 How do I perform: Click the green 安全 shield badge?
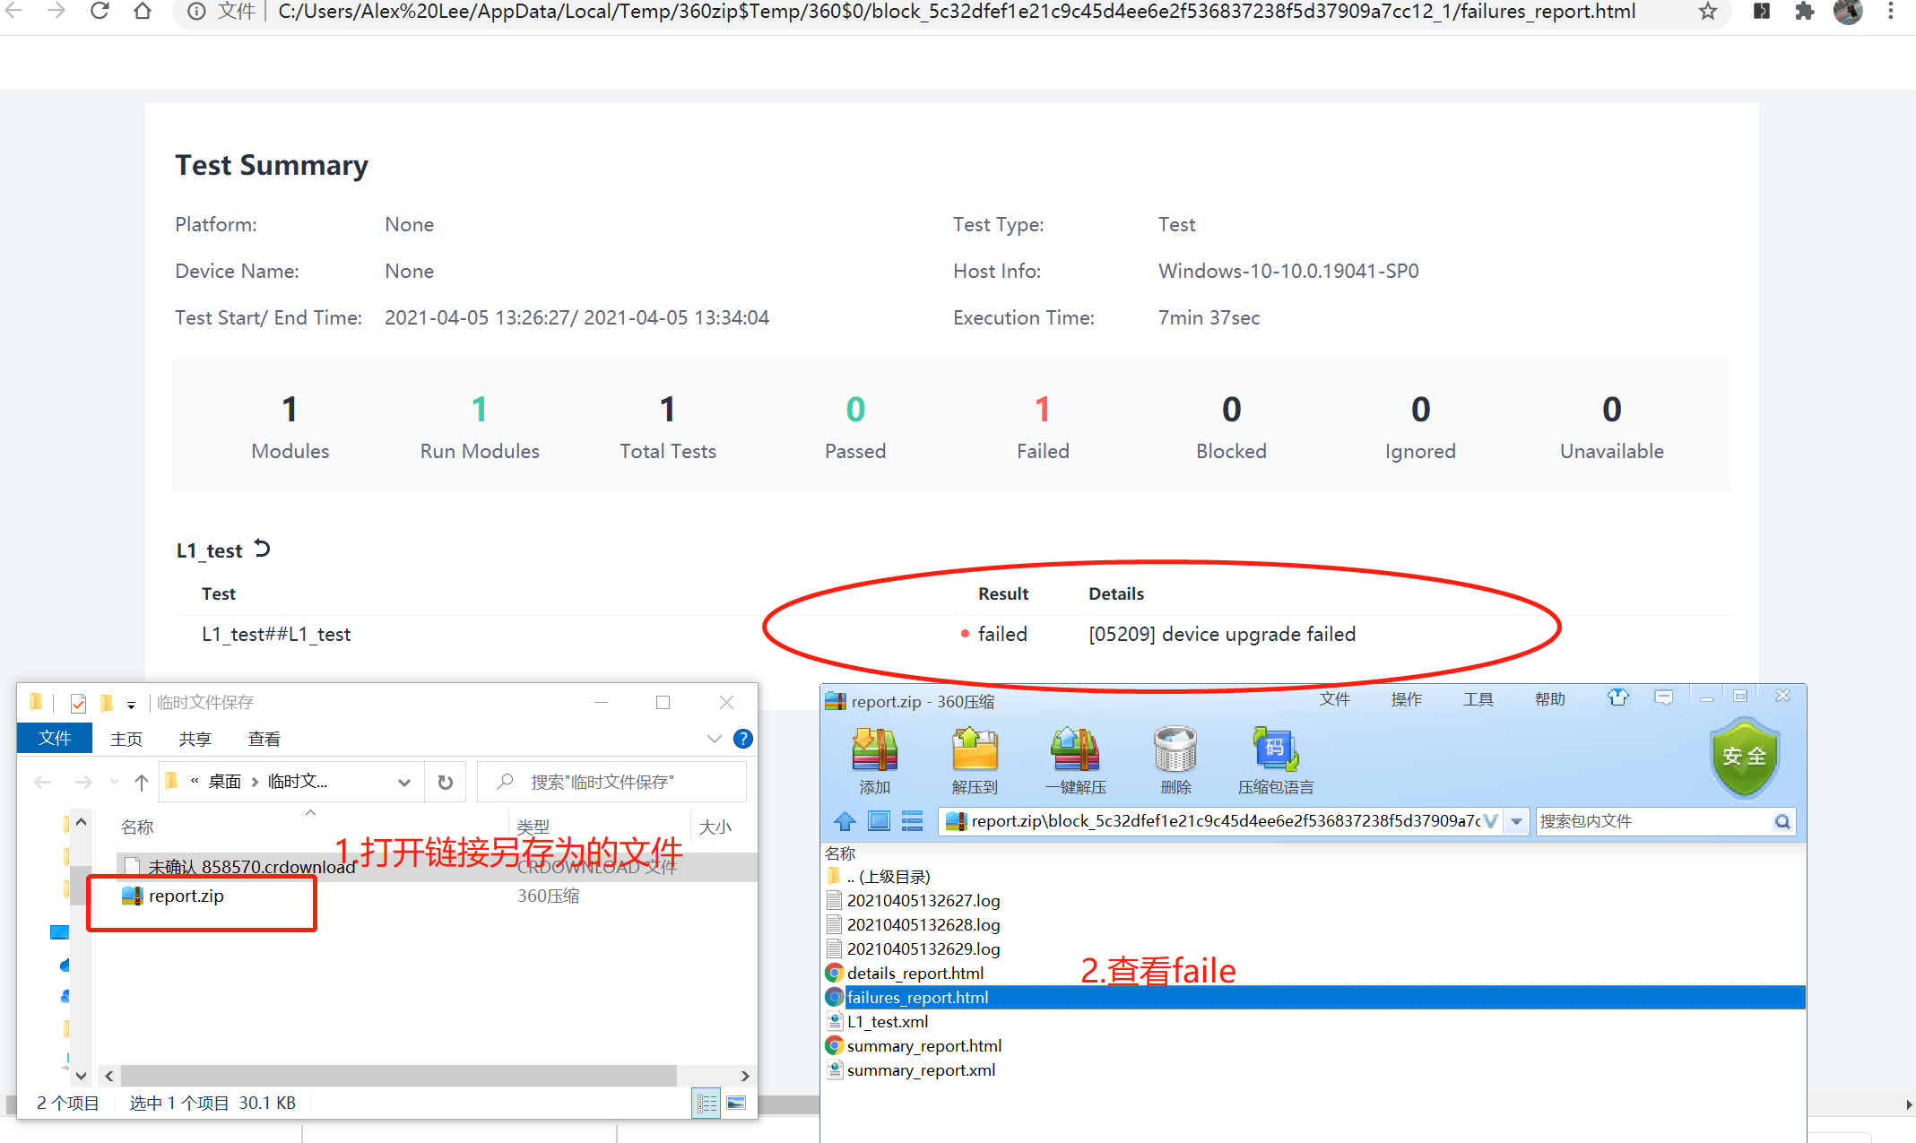point(1743,758)
